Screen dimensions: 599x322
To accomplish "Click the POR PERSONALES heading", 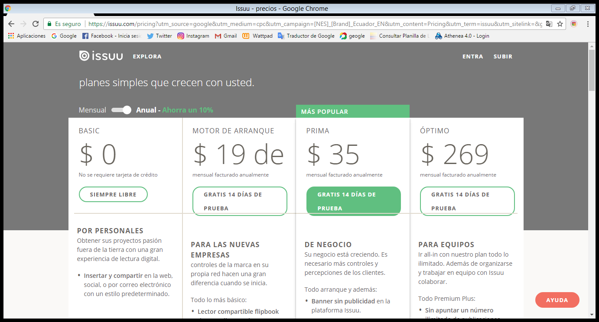I will tap(110, 231).
